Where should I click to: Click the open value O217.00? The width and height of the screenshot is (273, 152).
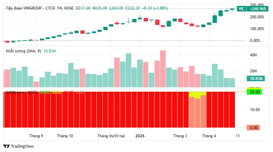tap(83, 8)
